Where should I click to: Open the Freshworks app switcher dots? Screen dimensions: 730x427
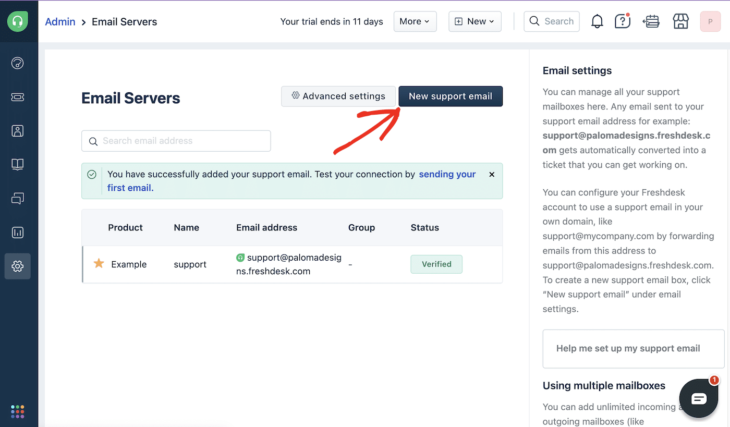click(x=17, y=411)
